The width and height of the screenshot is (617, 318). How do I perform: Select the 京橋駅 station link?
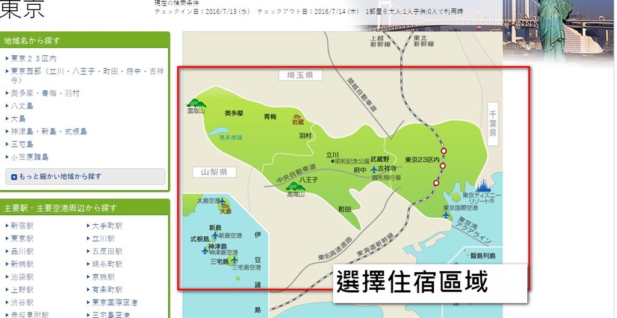click(x=103, y=277)
